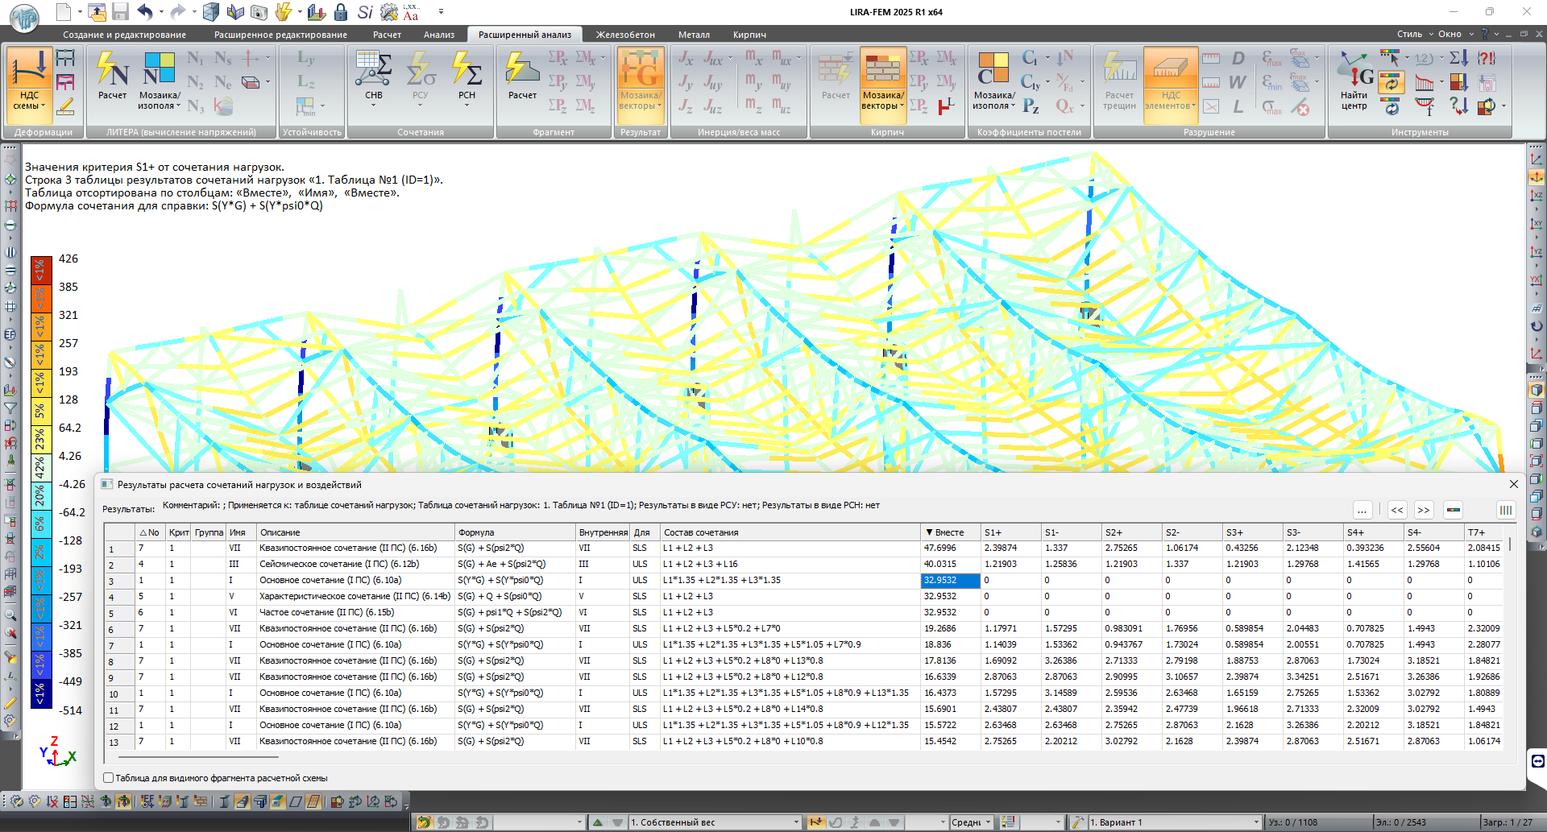Save the file from quick access toolbar

point(121,12)
